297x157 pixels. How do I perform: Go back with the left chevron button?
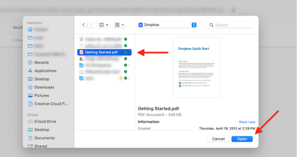(x=83, y=25)
